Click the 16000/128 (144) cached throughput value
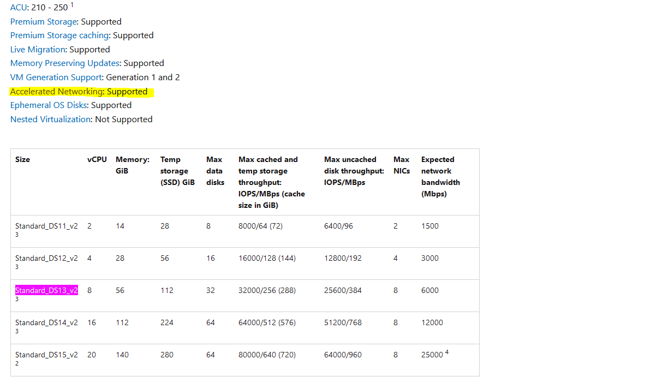The height and width of the screenshot is (383, 657). 267,258
